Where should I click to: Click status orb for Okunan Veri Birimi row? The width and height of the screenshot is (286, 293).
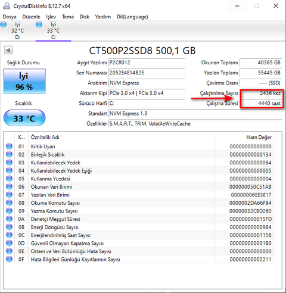9,186
